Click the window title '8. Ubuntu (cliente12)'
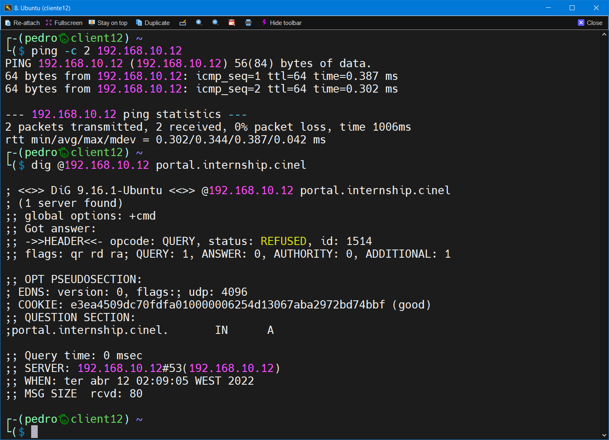The width and height of the screenshot is (609, 440). point(43,8)
